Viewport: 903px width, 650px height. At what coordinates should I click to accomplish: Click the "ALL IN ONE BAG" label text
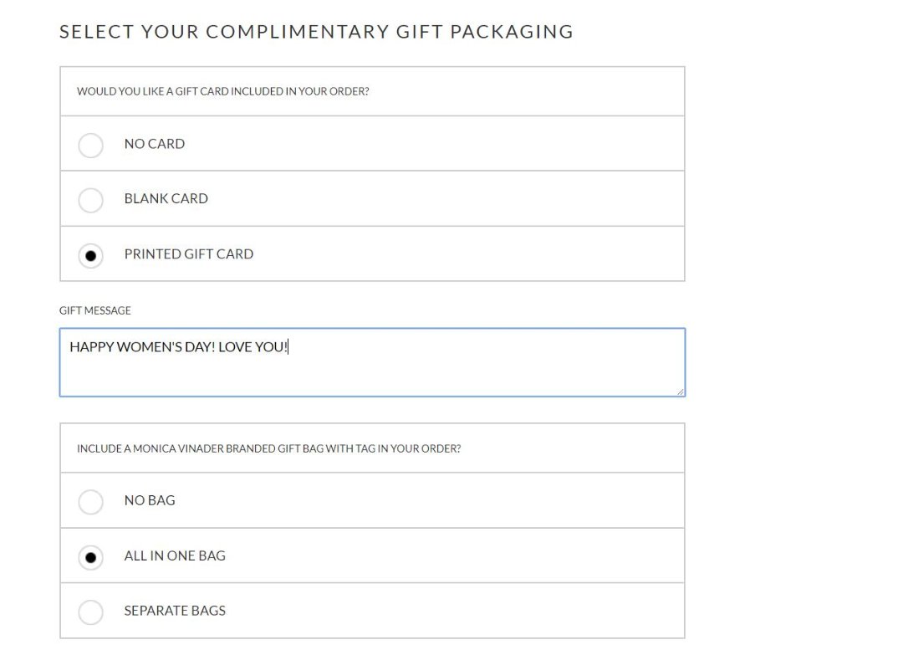[175, 555]
